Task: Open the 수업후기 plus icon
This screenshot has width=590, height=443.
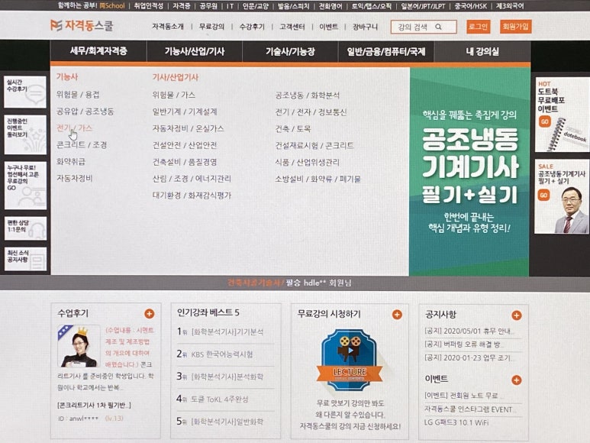Action: point(149,313)
